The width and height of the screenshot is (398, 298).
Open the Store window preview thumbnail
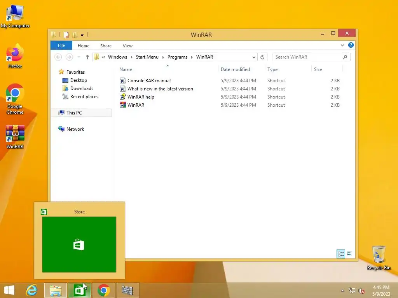(x=79, y=244)
